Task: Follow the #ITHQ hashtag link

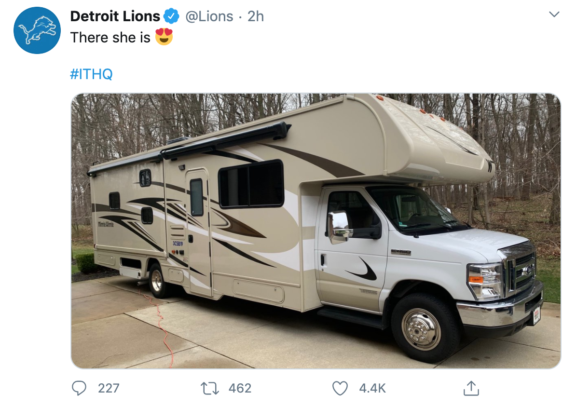Action: [x=91, y=74]
